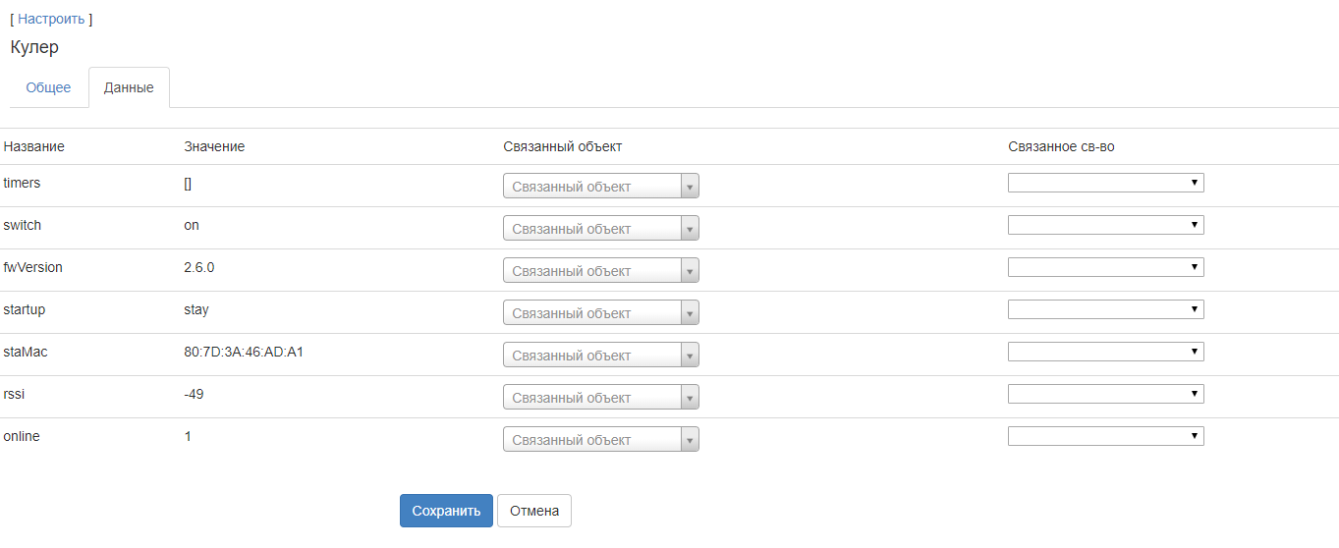Expand linked property select for staMac
This screenshot has width=1339, height=548.
click(1105, 352)
